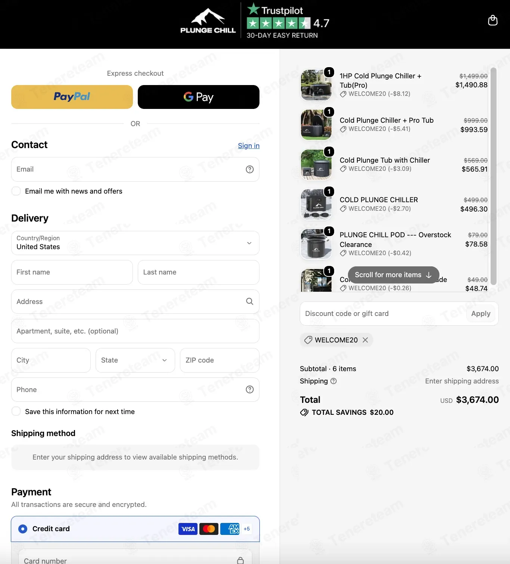Focus the City input field

pos(51,360)
